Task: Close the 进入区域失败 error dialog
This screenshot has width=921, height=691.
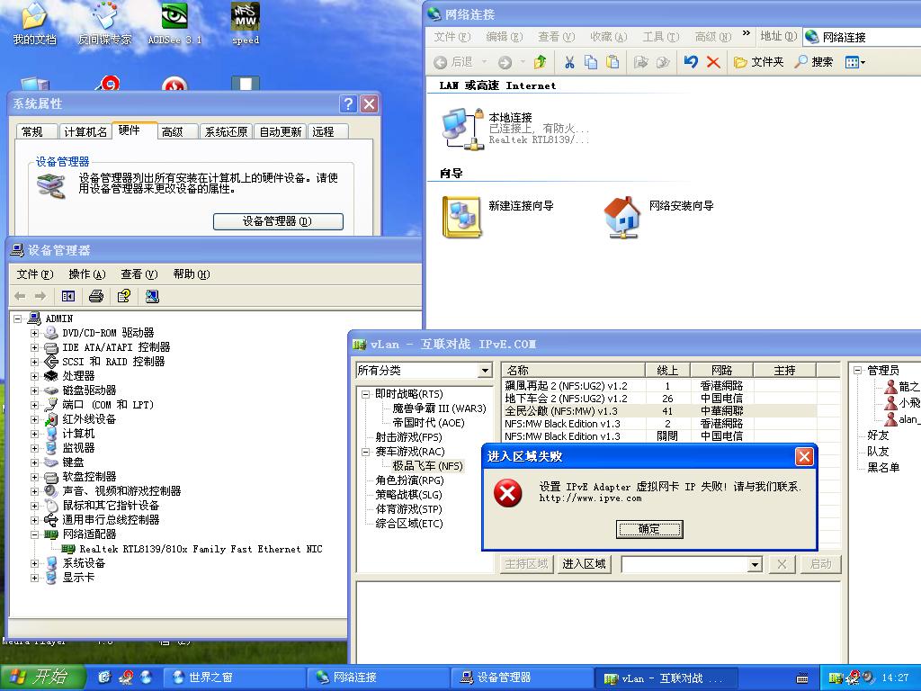Action: 803,456
